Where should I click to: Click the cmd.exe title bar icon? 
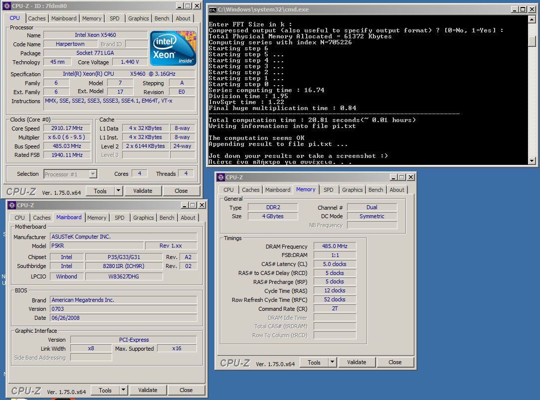coord(212,9)
